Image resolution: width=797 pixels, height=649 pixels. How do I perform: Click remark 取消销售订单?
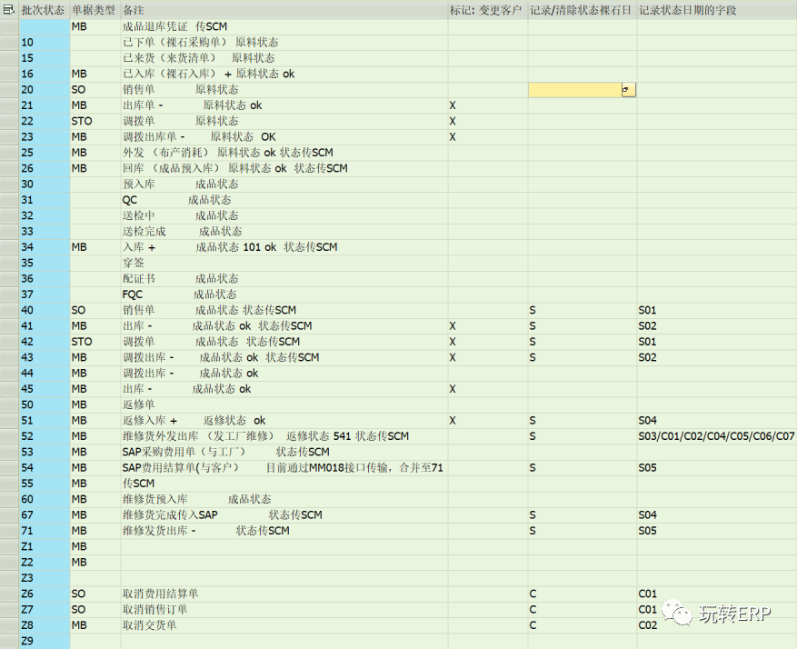[x=155, y=609]
